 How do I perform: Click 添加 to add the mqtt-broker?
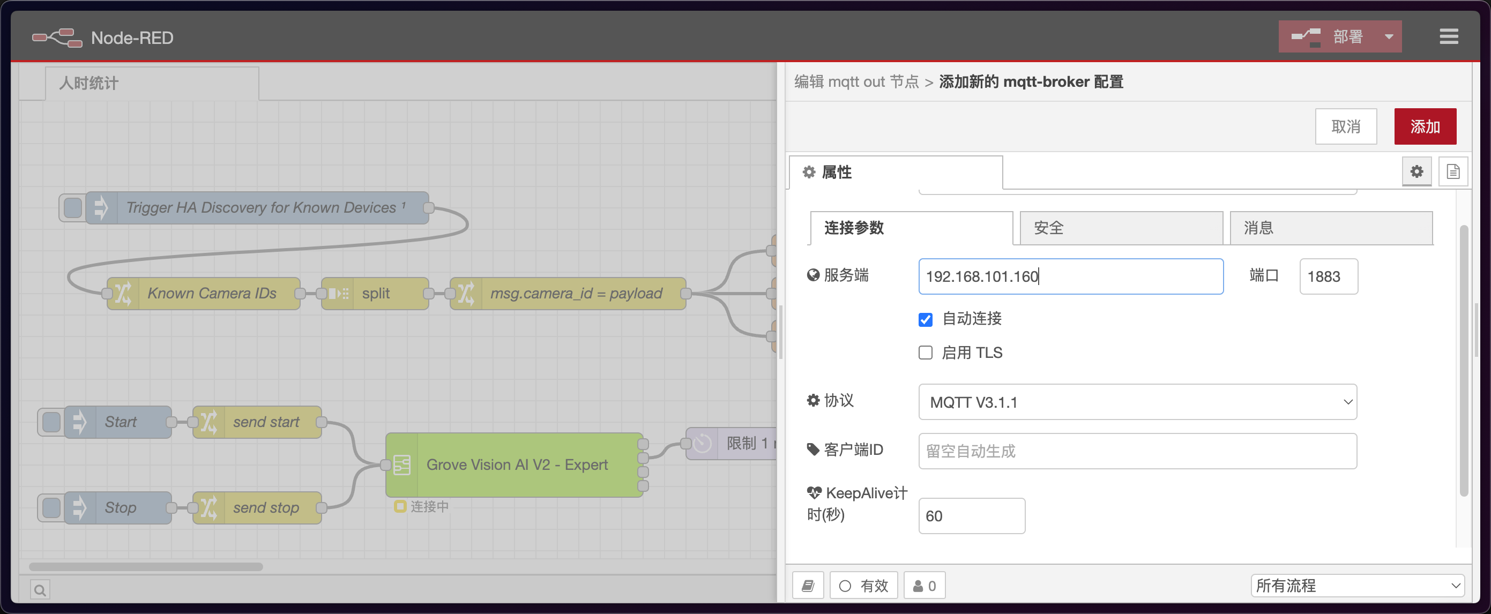coord(1425,126)
